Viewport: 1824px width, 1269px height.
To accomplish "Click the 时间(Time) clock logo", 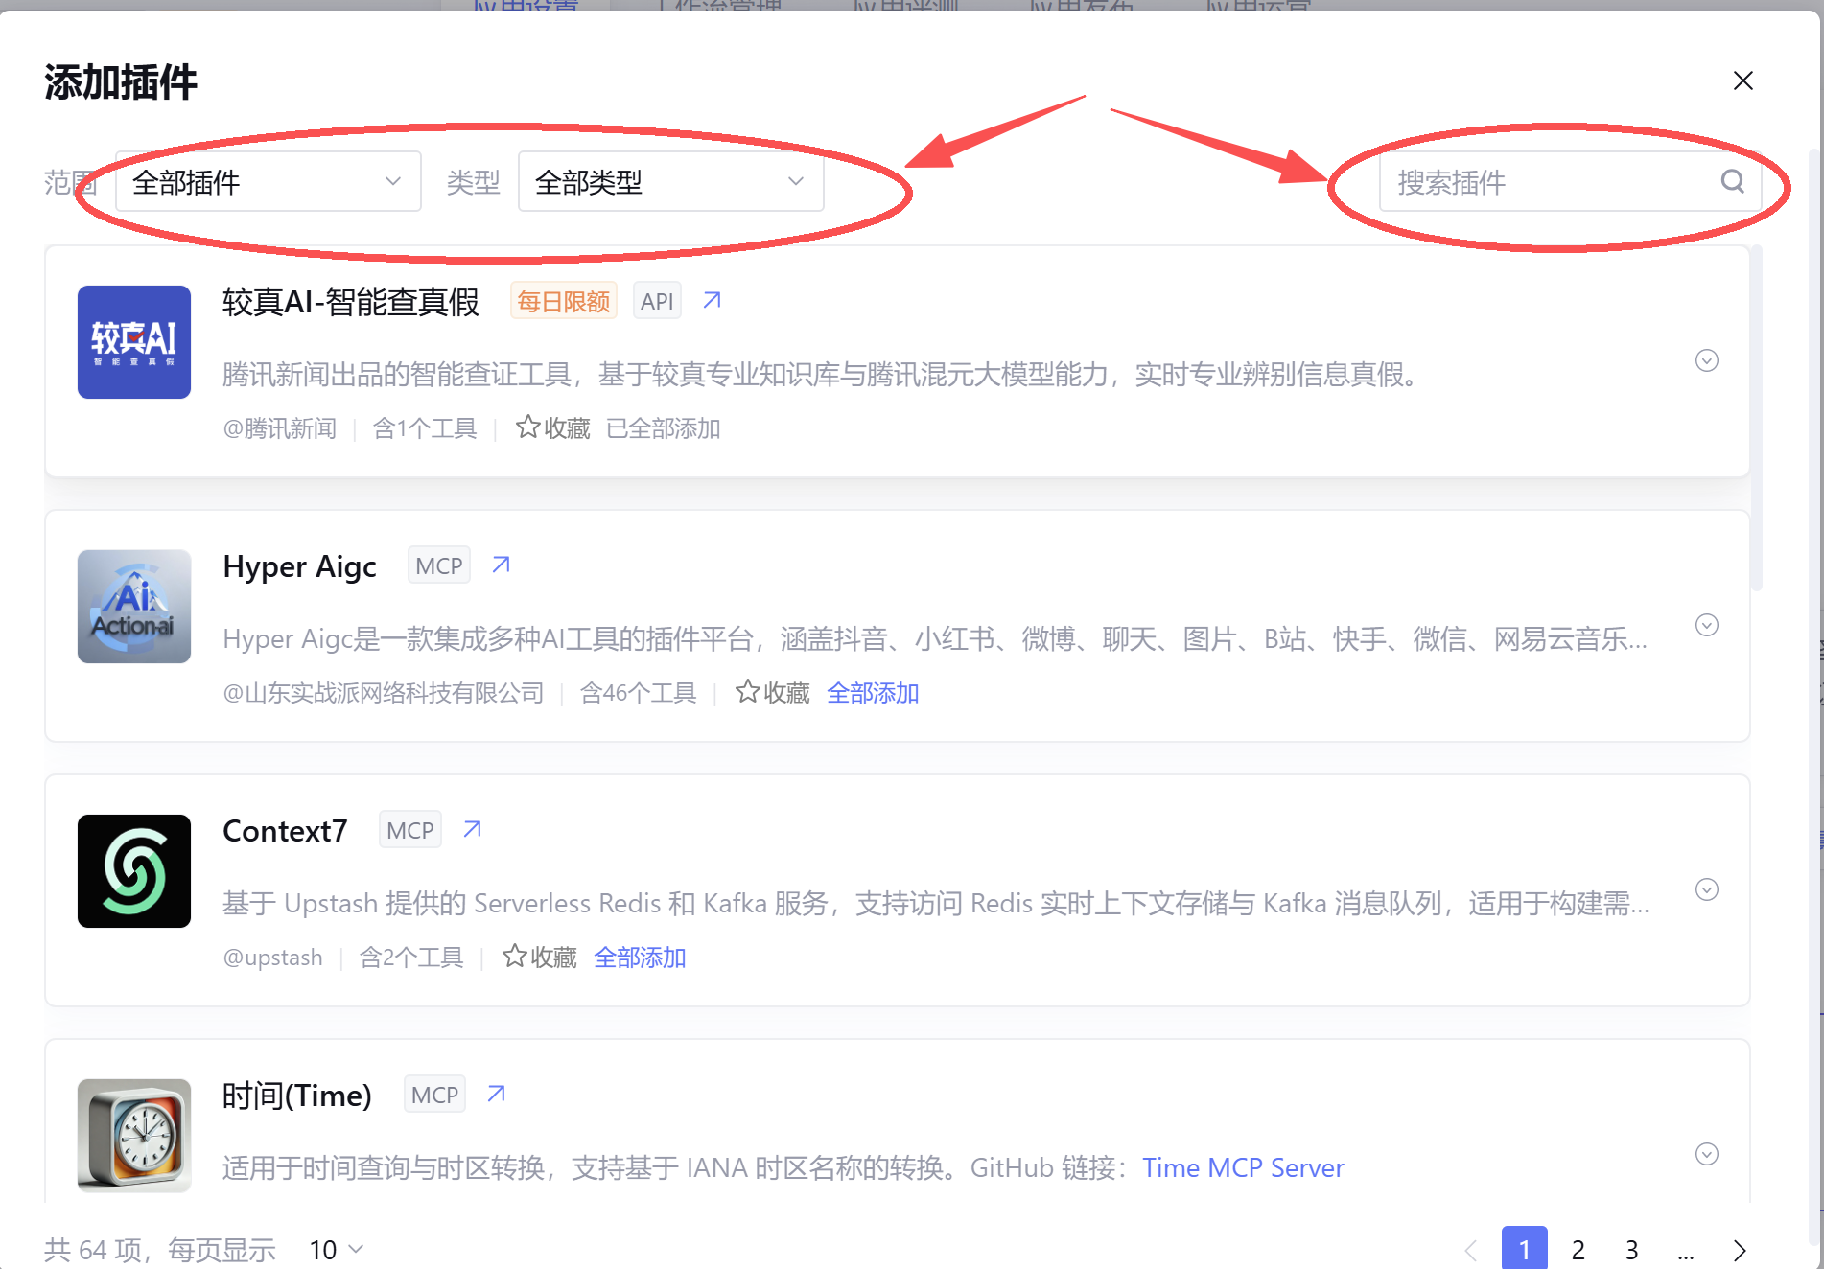I will point(134,1136).
